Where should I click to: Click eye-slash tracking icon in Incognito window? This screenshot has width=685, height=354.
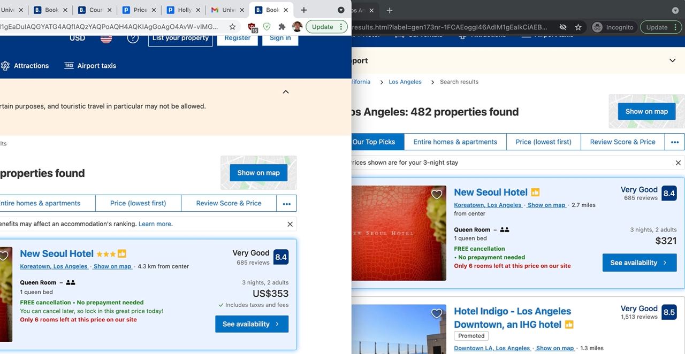563,27
